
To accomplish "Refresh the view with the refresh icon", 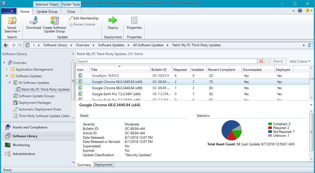I will tap(309, 45).
